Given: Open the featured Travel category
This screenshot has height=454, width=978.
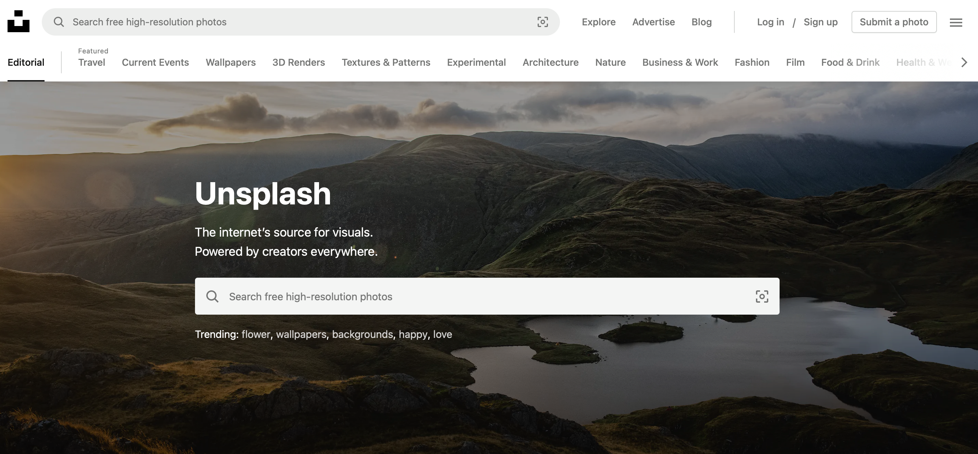Looking at the screenshot, I should [91, 62].
